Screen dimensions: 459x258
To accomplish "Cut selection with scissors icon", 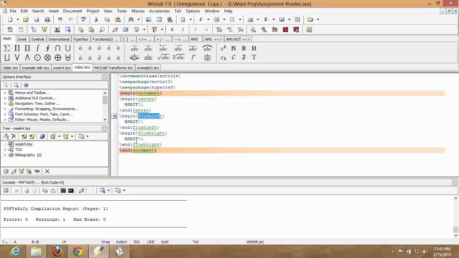I will click(96, 20).
